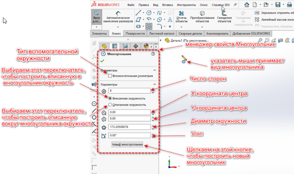This screenshot has width=294, height=174.
Task: Open dropdown under Преобразование объектов
Action: [x=202, y=27]
